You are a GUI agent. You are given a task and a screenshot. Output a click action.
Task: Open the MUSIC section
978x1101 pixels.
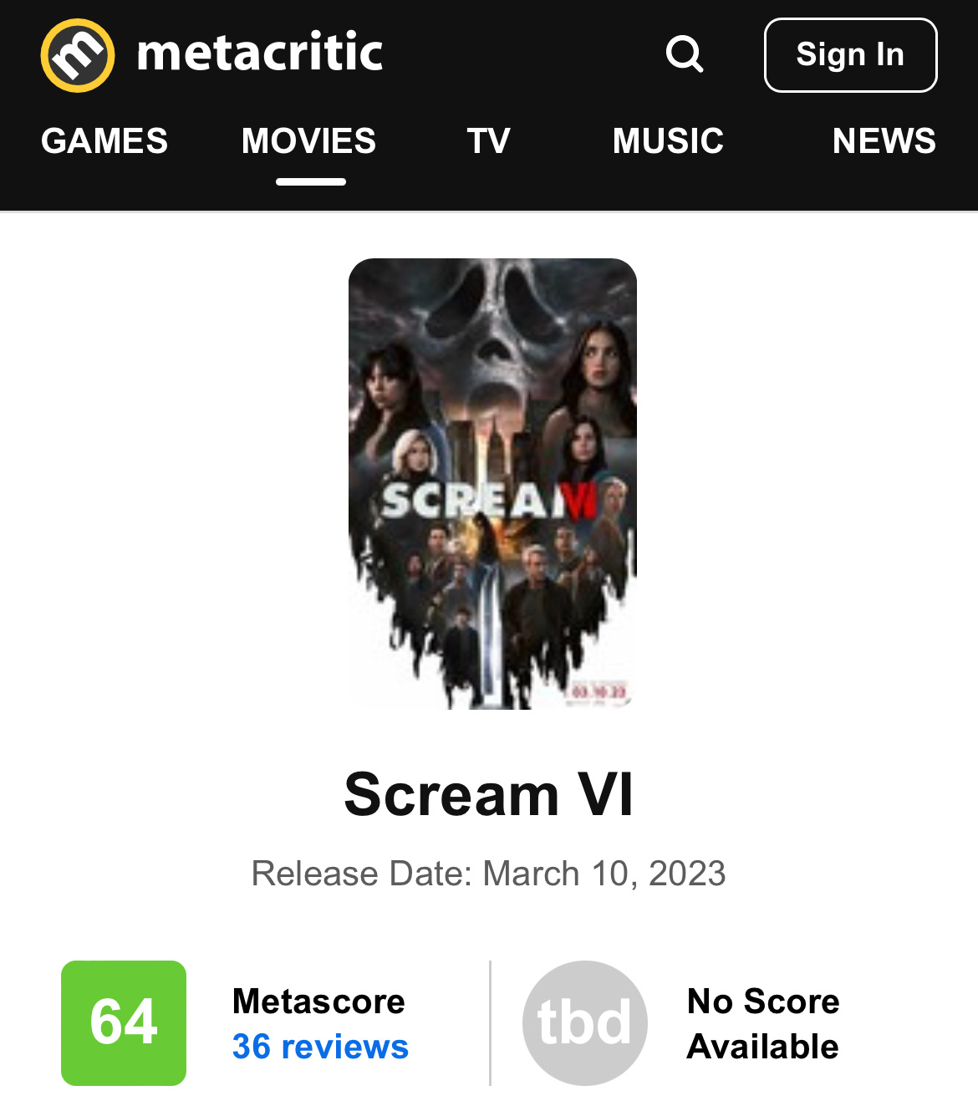click(x=668, y=140)
